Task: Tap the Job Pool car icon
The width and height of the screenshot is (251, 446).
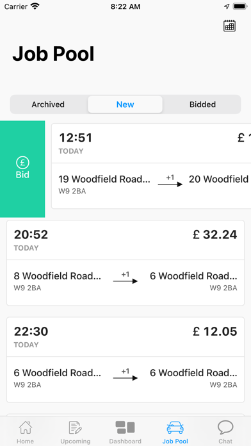Action: click(175, 427)
